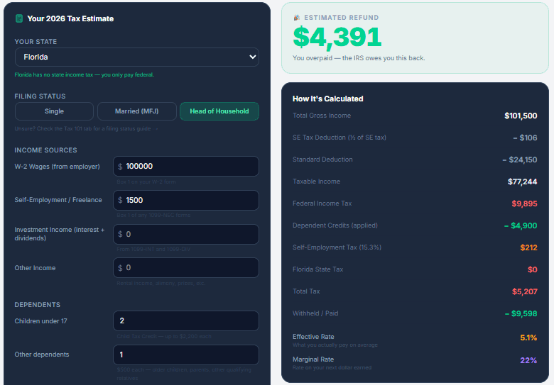Select Head of Household filing status
This screenshot has width=554, height=385.
(219, 111)
